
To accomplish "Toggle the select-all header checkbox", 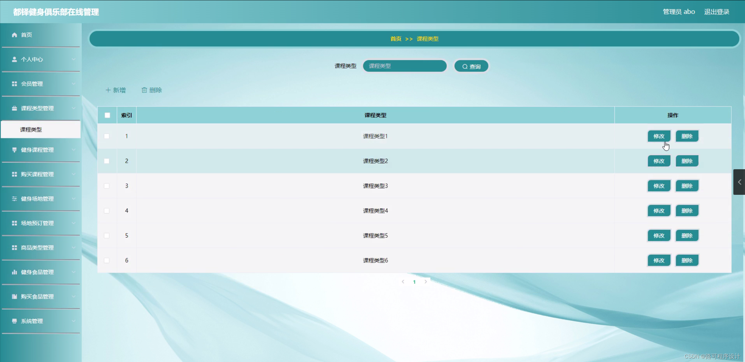I will click(107, 115).
